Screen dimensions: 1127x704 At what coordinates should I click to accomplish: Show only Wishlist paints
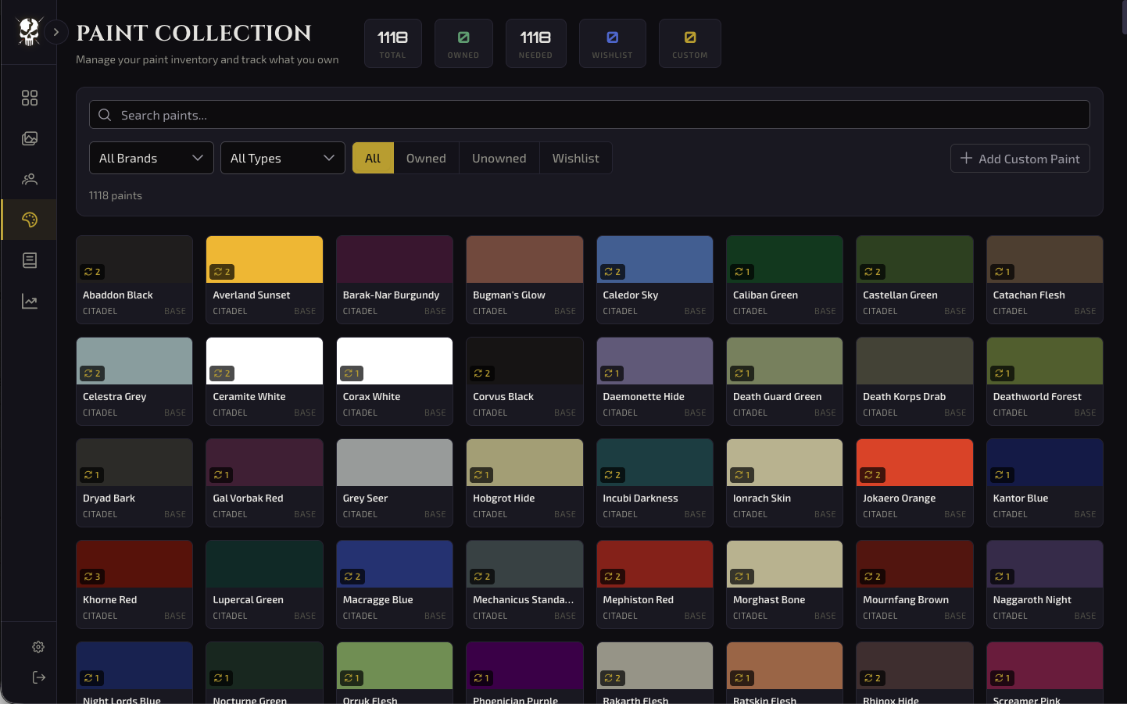[x=575, y=158]
